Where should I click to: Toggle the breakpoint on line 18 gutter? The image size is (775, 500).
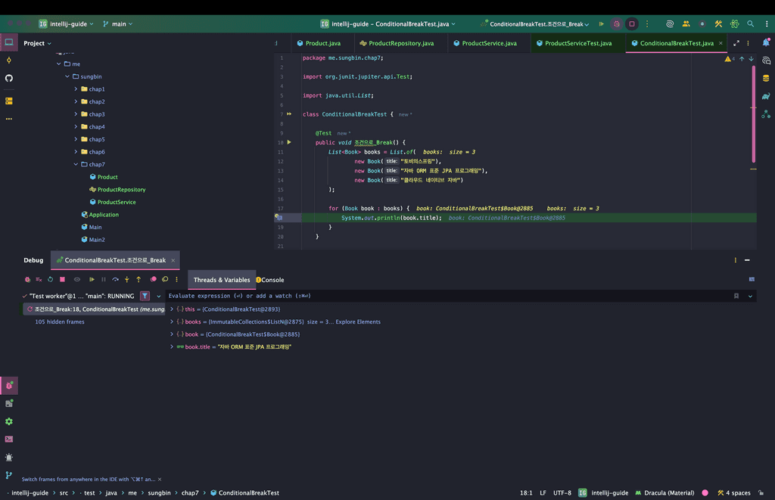(x=279, y=218)
